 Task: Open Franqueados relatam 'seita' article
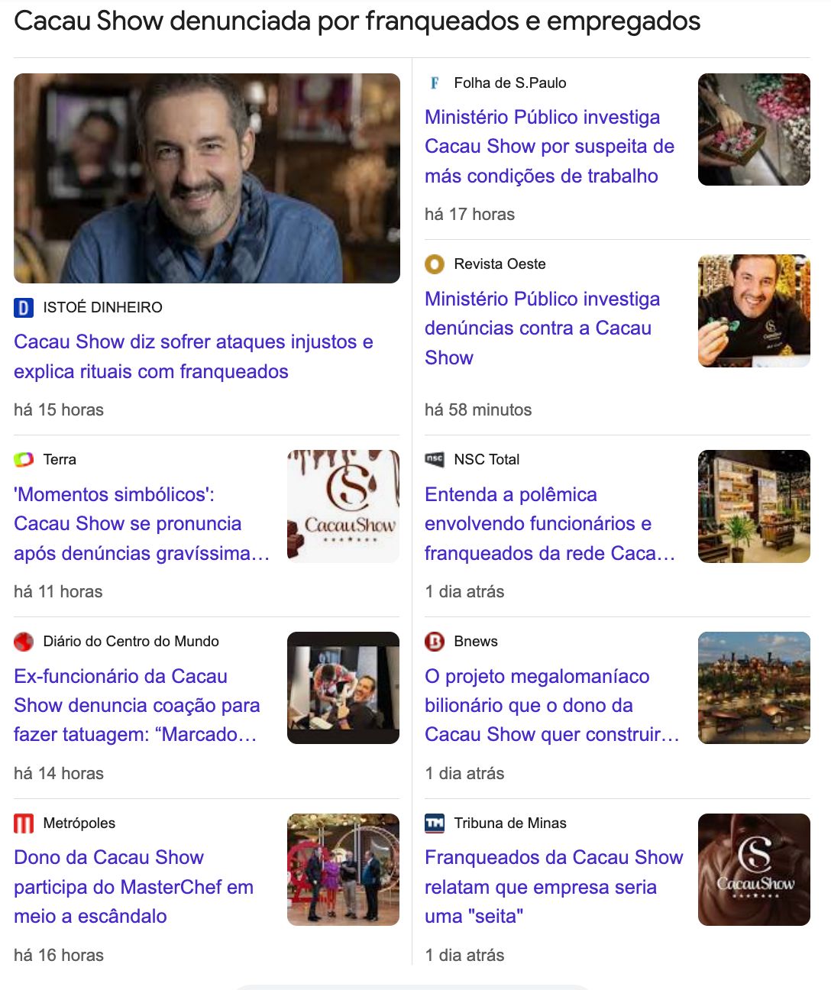pyautogui.click(x=553, y=887)
